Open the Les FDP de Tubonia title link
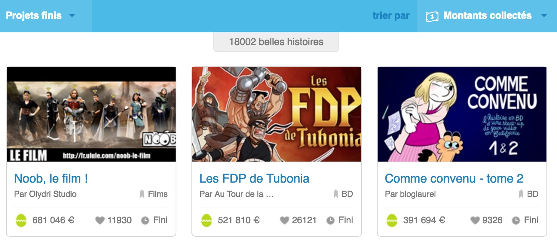 254,178
